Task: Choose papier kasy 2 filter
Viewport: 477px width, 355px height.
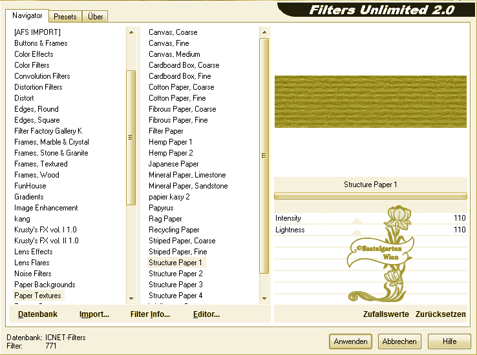Action: pos(169,197)
